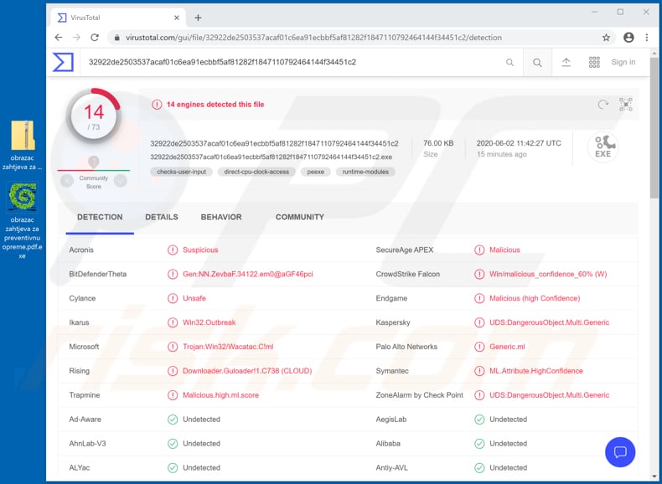Click the .exe filename below hash
The image size is (662, 484).
271,157
